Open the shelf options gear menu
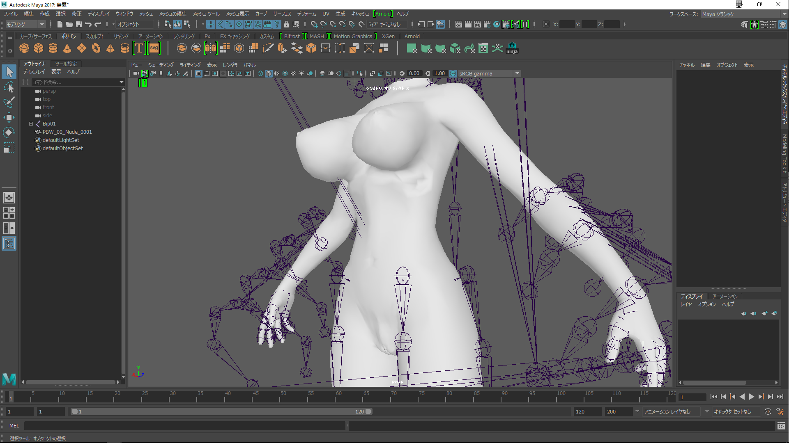The width and height of the screenshot is (789, 443). 10,51
